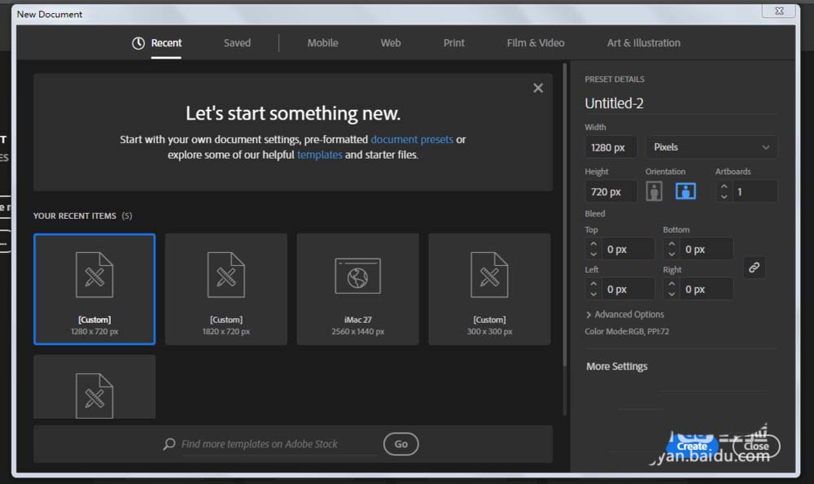This screenshot has width=814, height=484.
Task: Open the Art & Illustration tab
Action: (643, 43)
